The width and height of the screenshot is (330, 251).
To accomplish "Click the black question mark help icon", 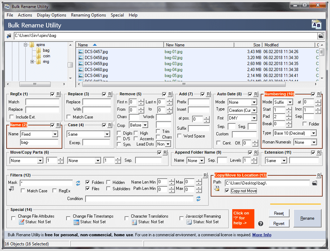I will (x=261, y=224).
